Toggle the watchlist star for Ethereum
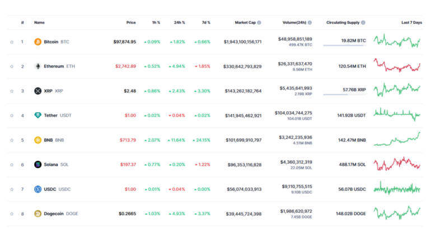 pos(12,67)
